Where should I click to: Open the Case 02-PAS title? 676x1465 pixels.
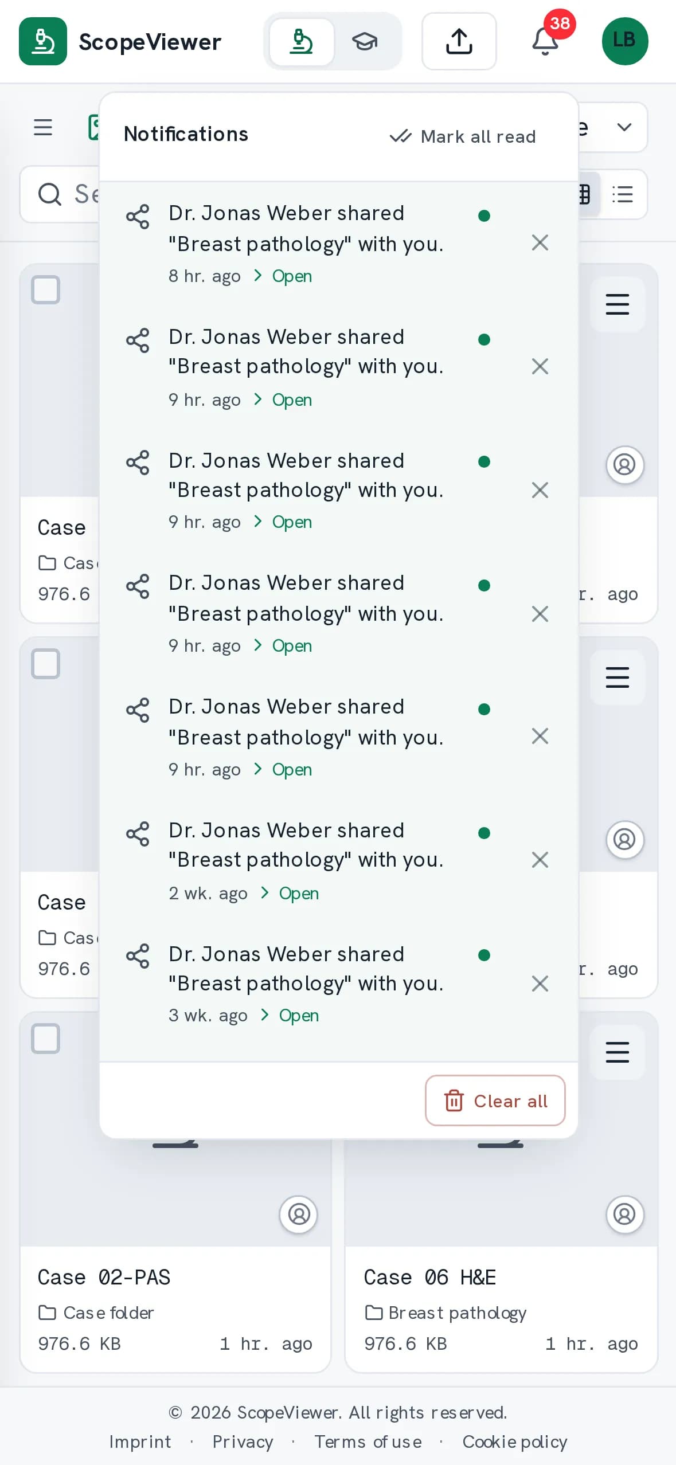coord(104,1277)
